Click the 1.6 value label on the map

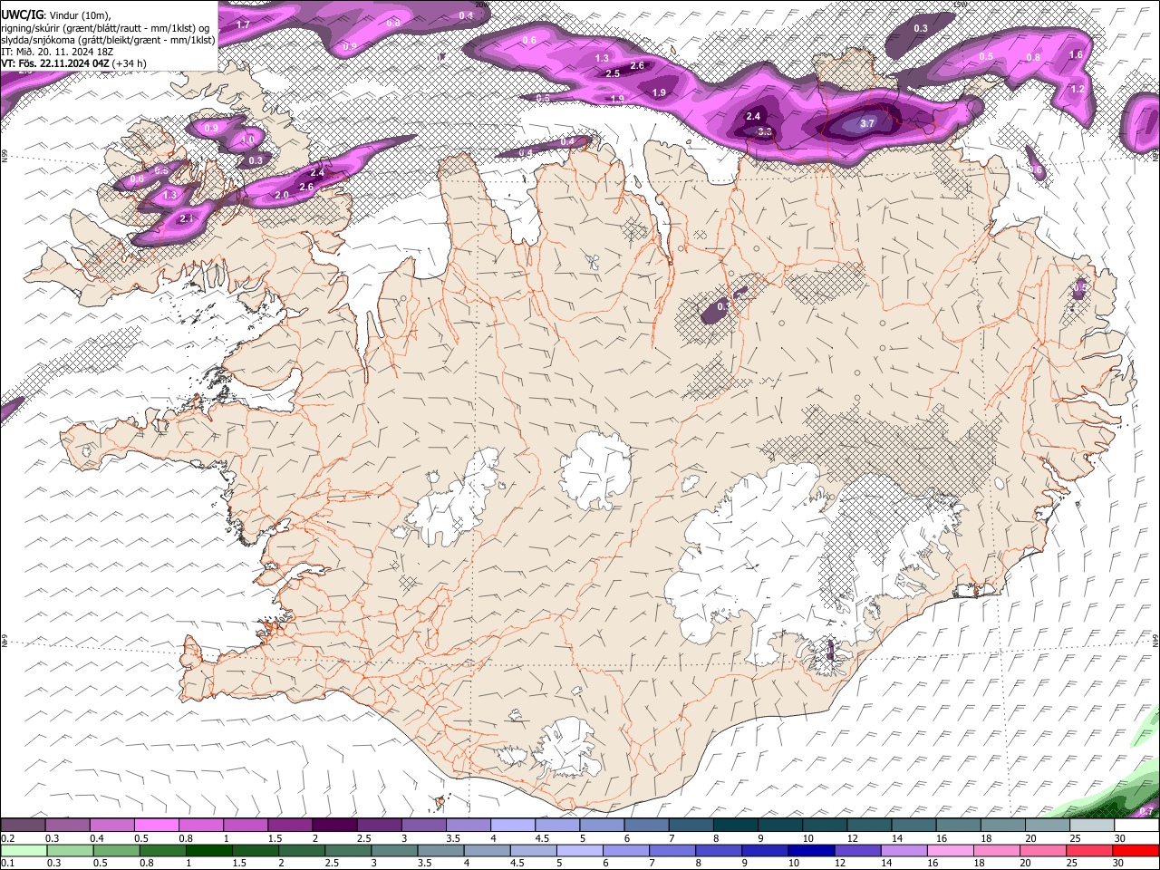[1076, 55]
